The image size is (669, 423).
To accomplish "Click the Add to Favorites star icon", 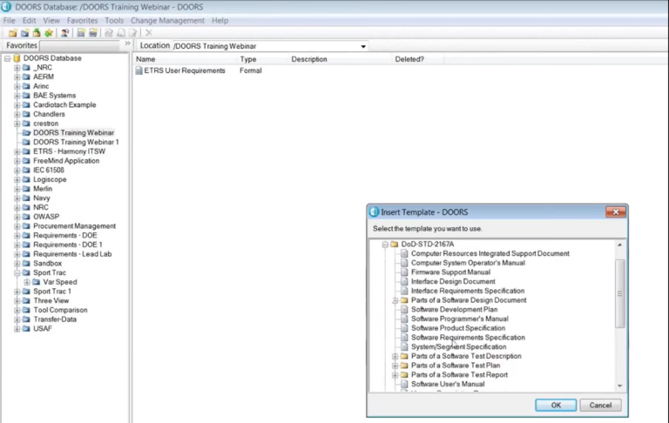I will (x=49, y=33).
